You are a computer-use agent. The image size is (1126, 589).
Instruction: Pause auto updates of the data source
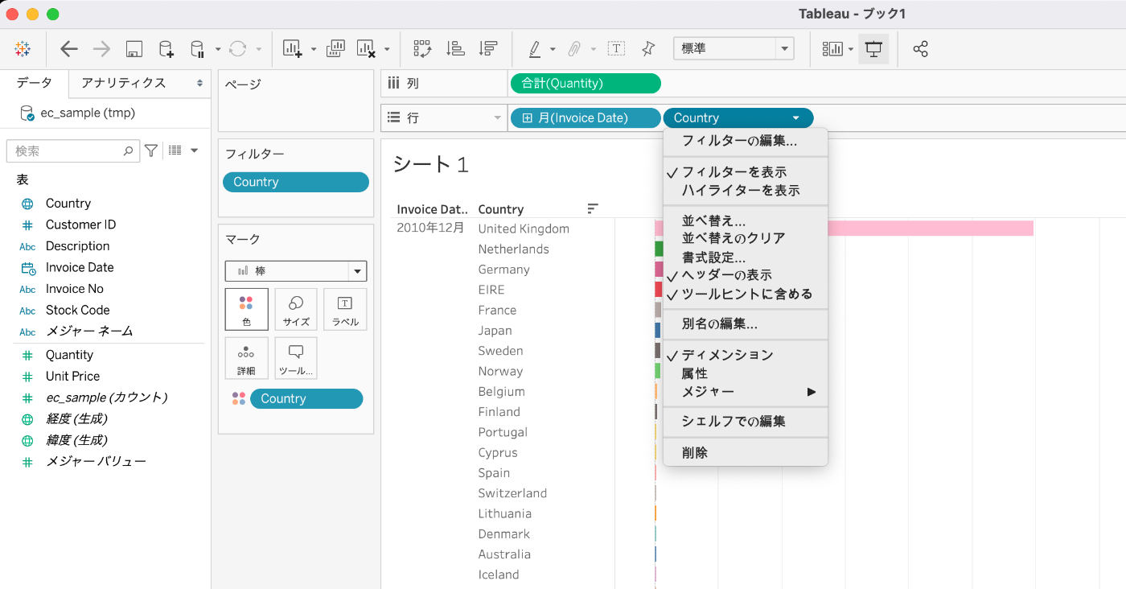tap(197, 49)
